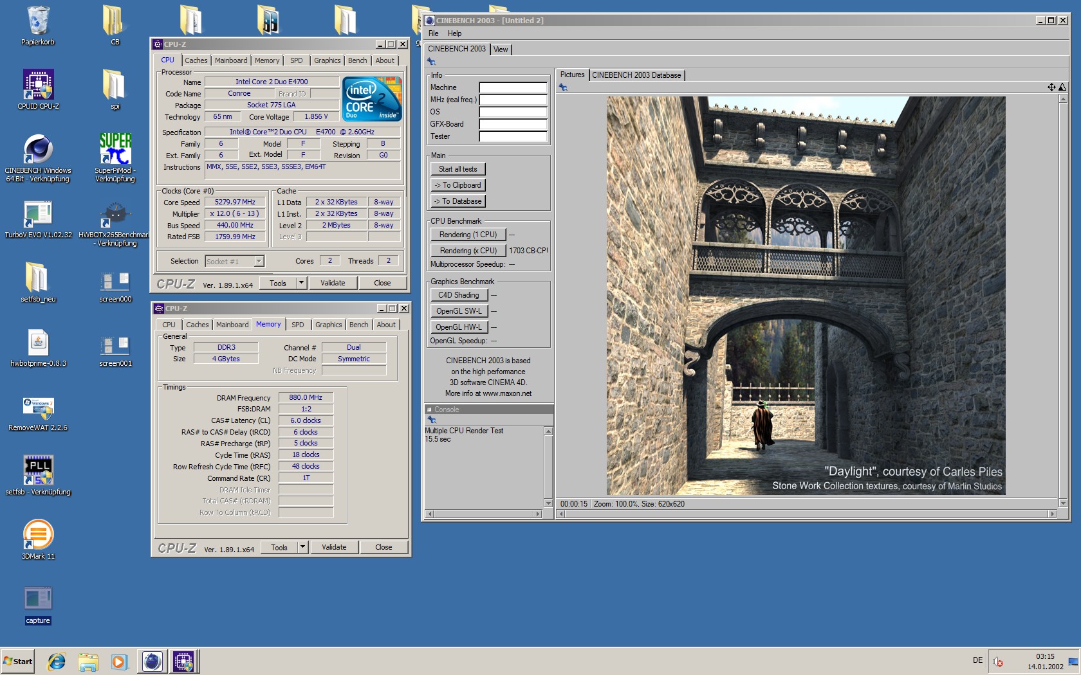The height and width of the screenshot is (675, 1081).
Task: Run OpenGL SW-L benchmark
Action: [x=459, y=311]
